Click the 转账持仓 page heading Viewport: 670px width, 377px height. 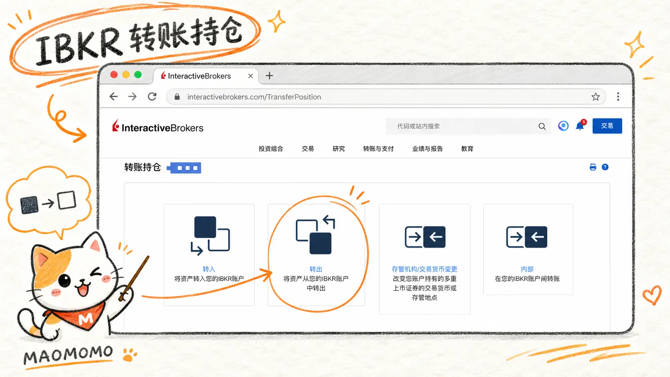(x=143, y=167)
